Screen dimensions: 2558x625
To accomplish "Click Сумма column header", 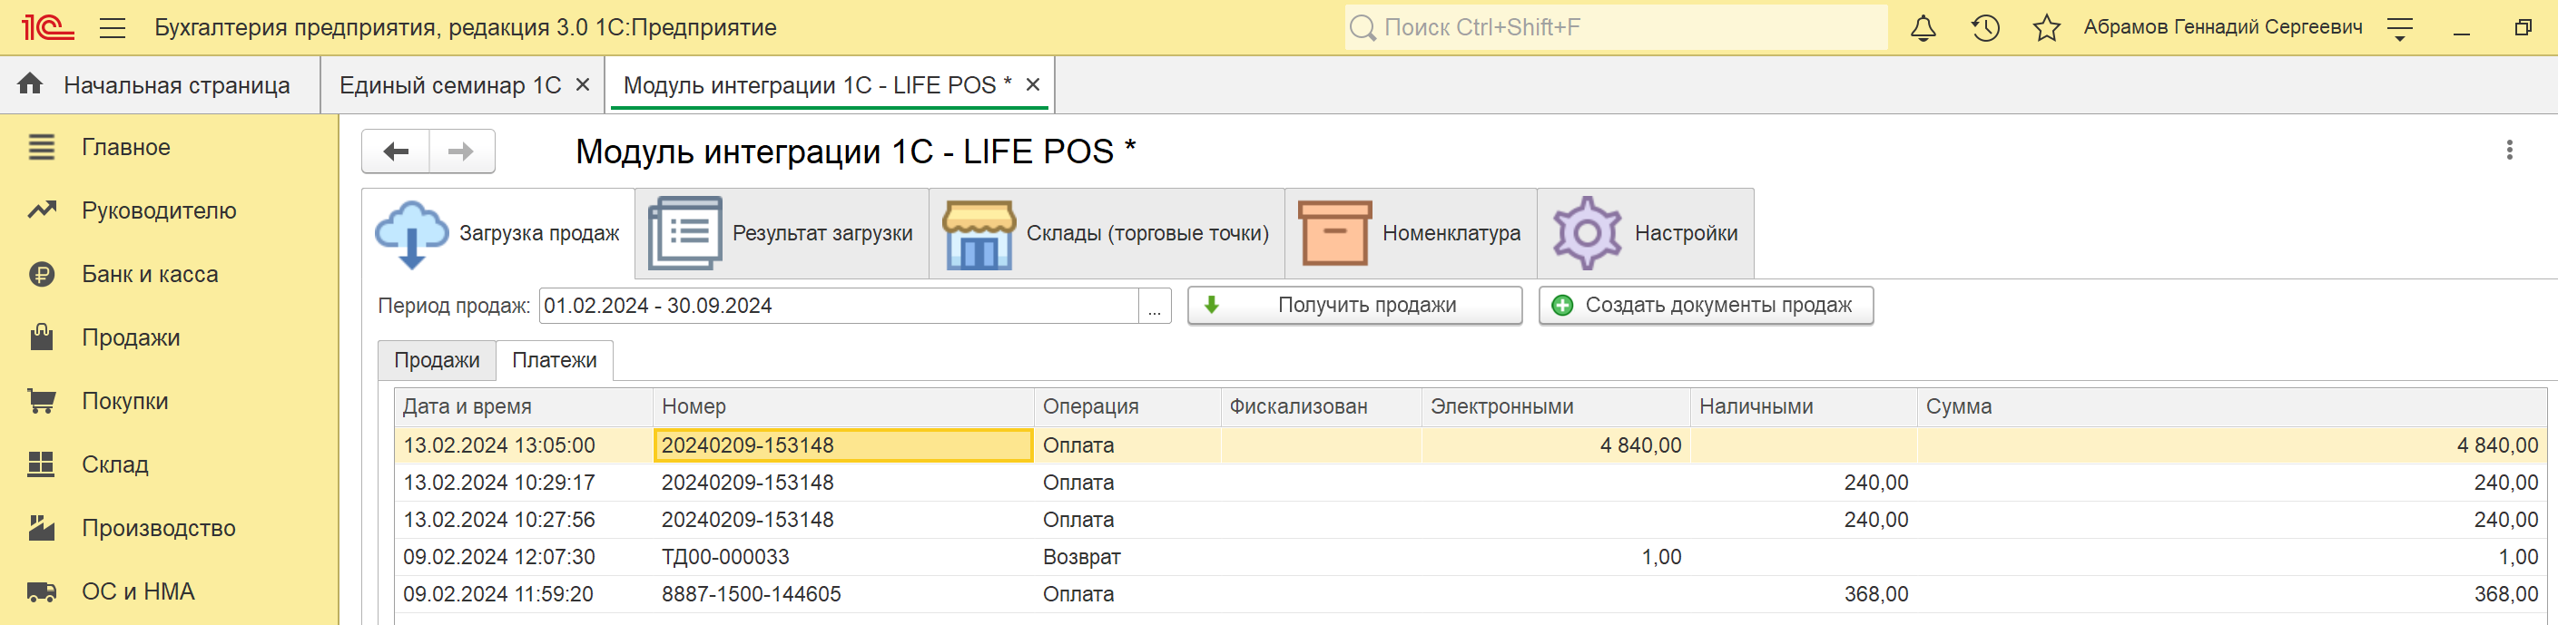I will pyautogui.click(x=2231, y=406).
